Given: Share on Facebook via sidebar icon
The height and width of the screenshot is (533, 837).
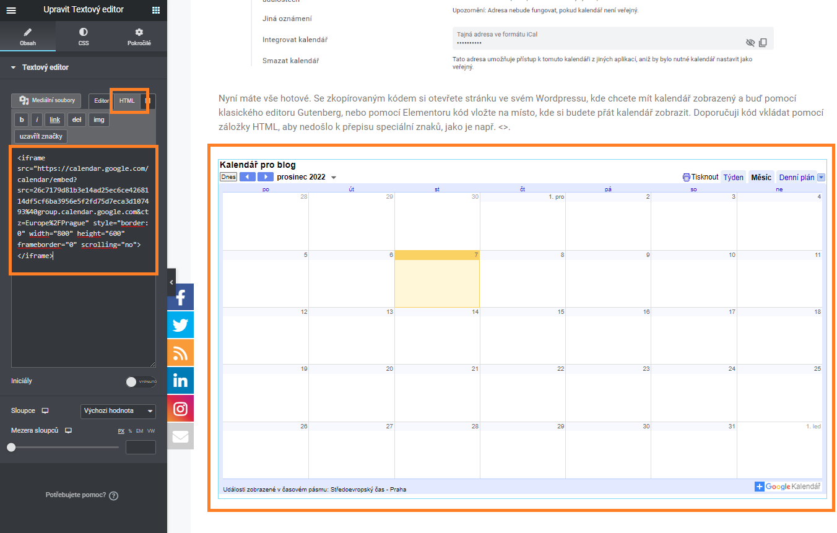Looking at the screenshot, I should pyautogui.click(x=180, y=297).
